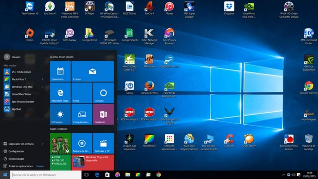Show hidden system tray icons chevron
318x179 pixels.
[283, 175]
